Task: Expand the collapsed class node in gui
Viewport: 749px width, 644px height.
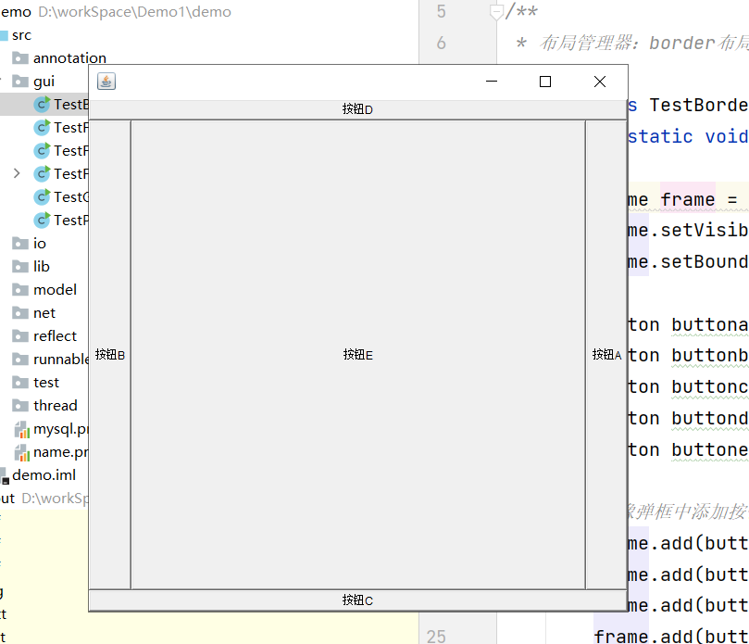Action: pyautogui.click(x=17, y=173)
